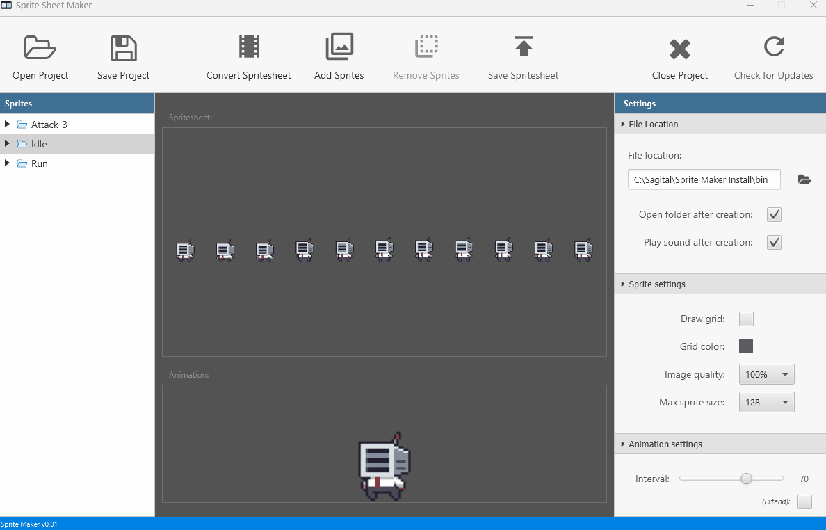Click the left end of Interval slider track
Screen dimensions: 826x530
click(681, 479)
